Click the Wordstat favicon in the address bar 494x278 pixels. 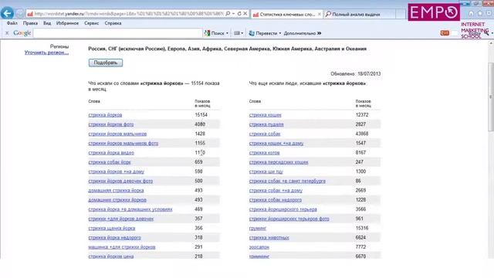(x=30, y=14)
